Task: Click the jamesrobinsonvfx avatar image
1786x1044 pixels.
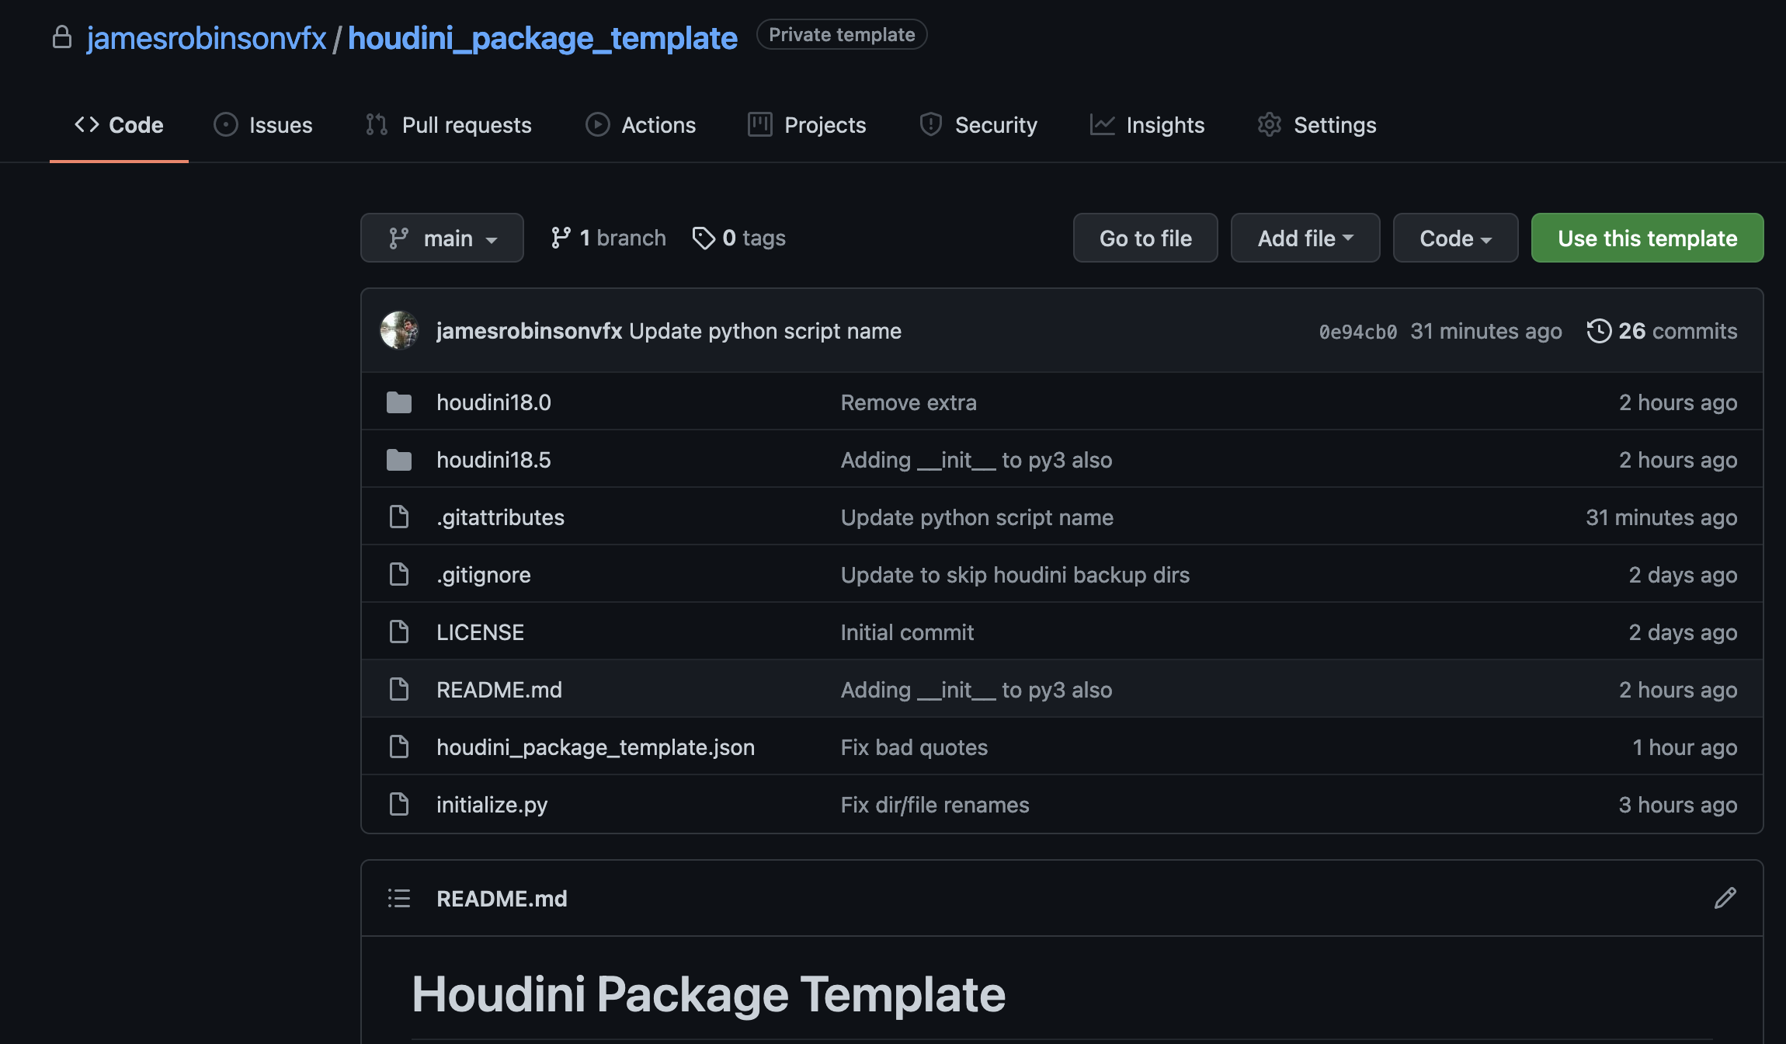Action: pos(399,330)
